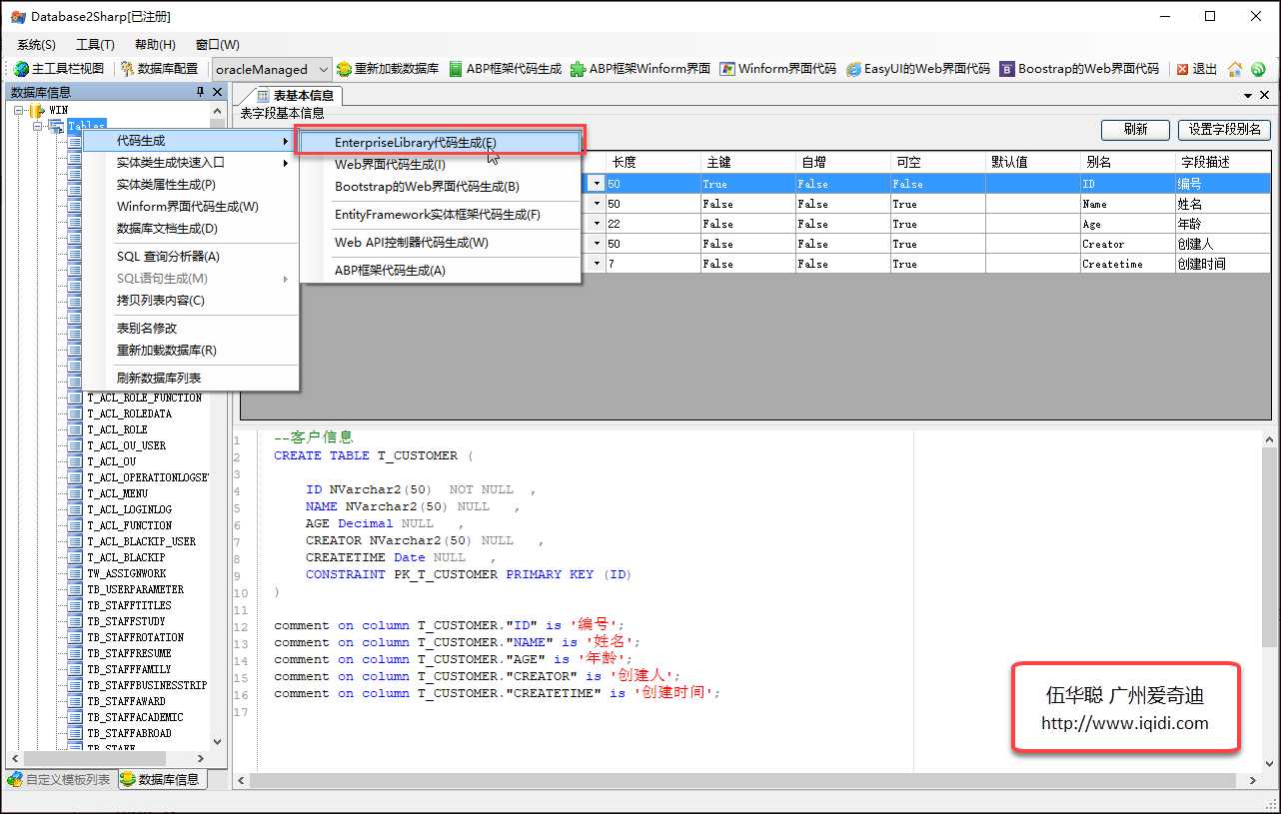The width and height of the screenshot is (1281, 814).
Task: Choose 刷新数据库列表 from context menu
Action: (191, 379)
